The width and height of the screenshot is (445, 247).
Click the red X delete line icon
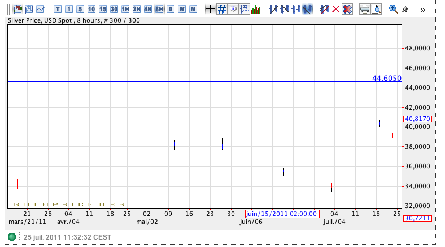pos(336,9)
